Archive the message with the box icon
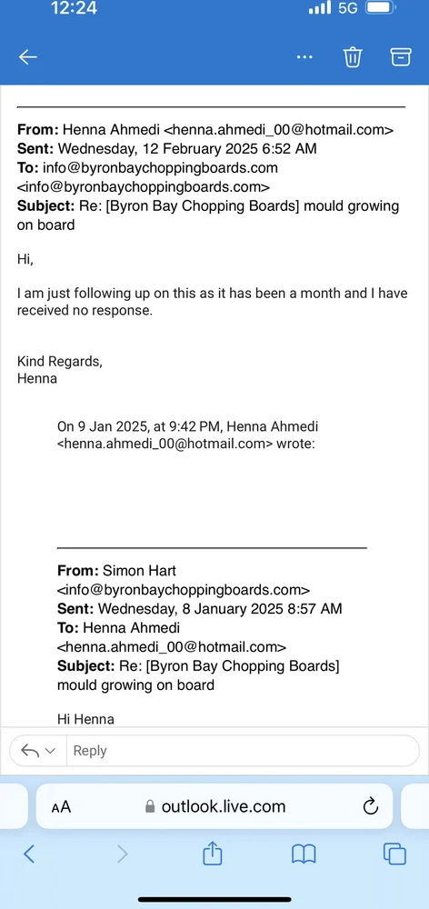The image size is (429, 909). [401, 56]
